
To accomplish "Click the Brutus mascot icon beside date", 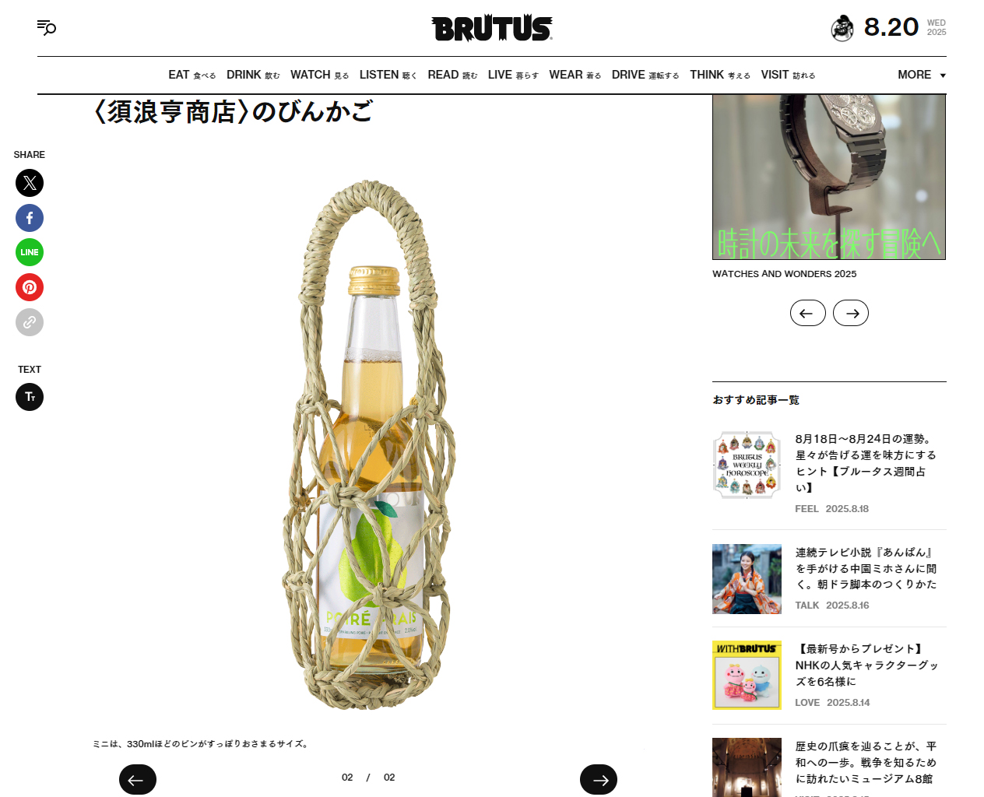I will [x=842, y=28].
